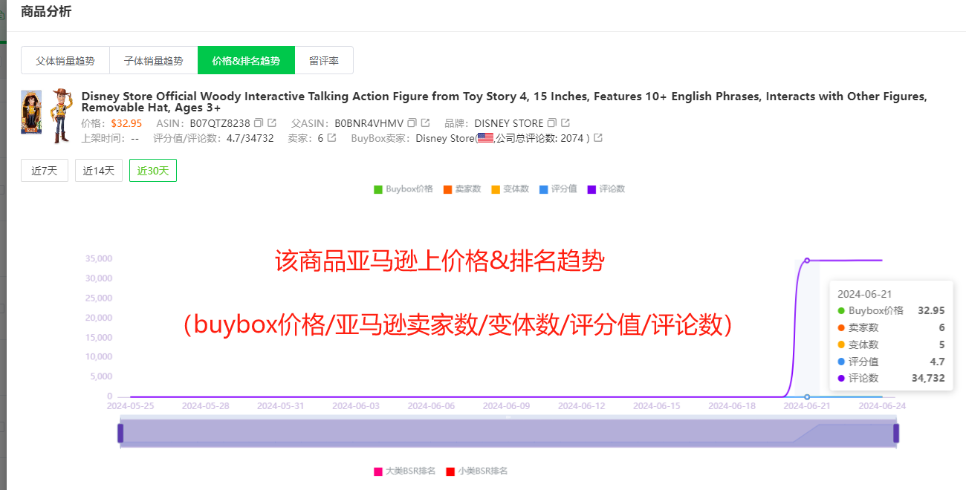Toggle the Buybox价格 legend series
The height and width of the screenshot is (490, 966).
click(x=403, y=189)
